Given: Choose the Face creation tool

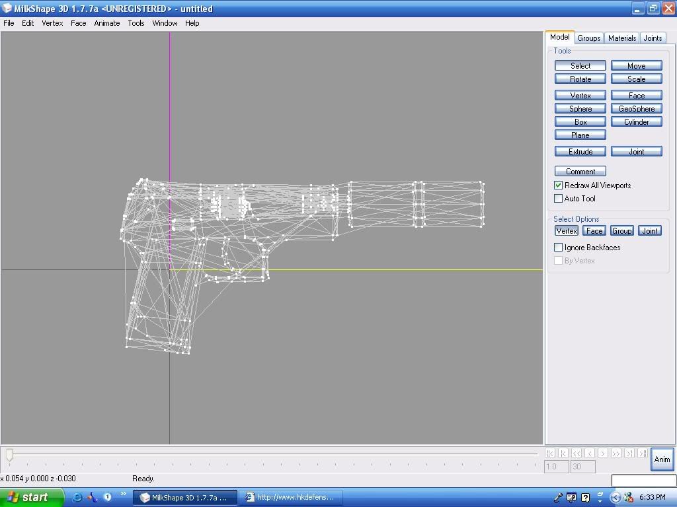Looking at the screenshot, I should (637, 95).
